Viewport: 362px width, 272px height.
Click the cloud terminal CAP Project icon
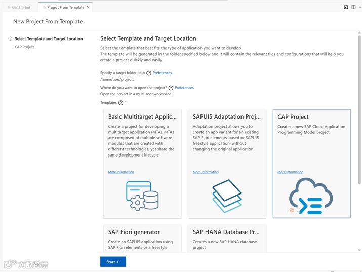click(311, 196)
